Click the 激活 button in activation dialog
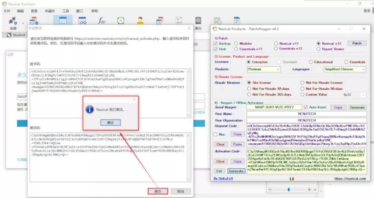 coord(158,191)
